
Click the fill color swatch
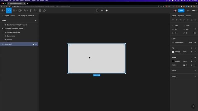[173, 52]
